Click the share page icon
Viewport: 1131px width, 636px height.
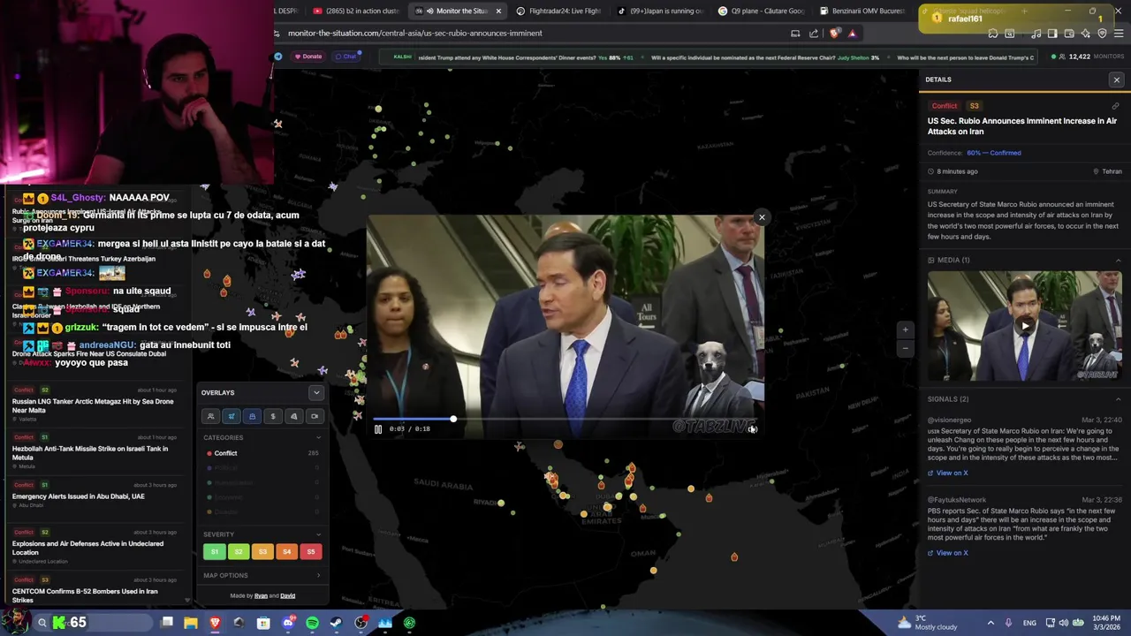pos(814,34)
